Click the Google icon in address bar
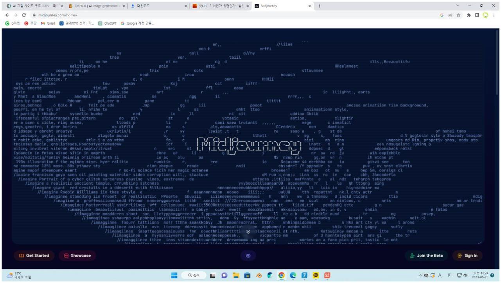Viewport: 501px width, 283px height. (442, 15)
